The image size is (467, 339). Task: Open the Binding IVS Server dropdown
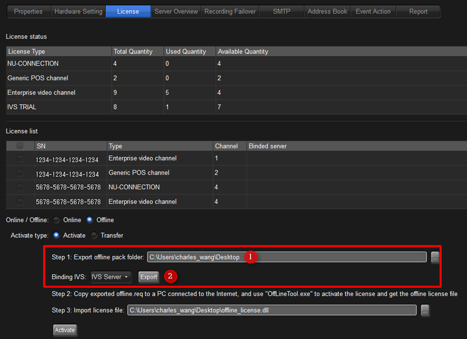point(110,277)
